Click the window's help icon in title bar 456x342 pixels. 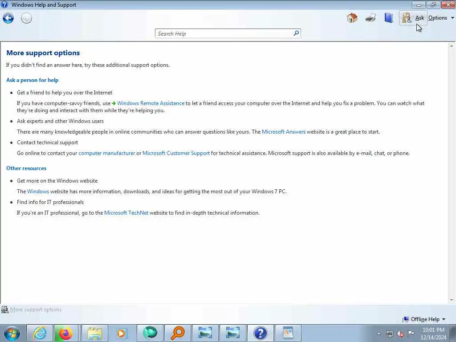point(4,4)
